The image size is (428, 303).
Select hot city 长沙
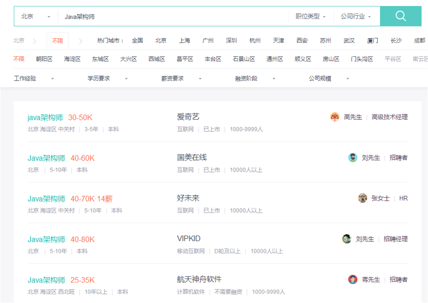pos(396,41)
